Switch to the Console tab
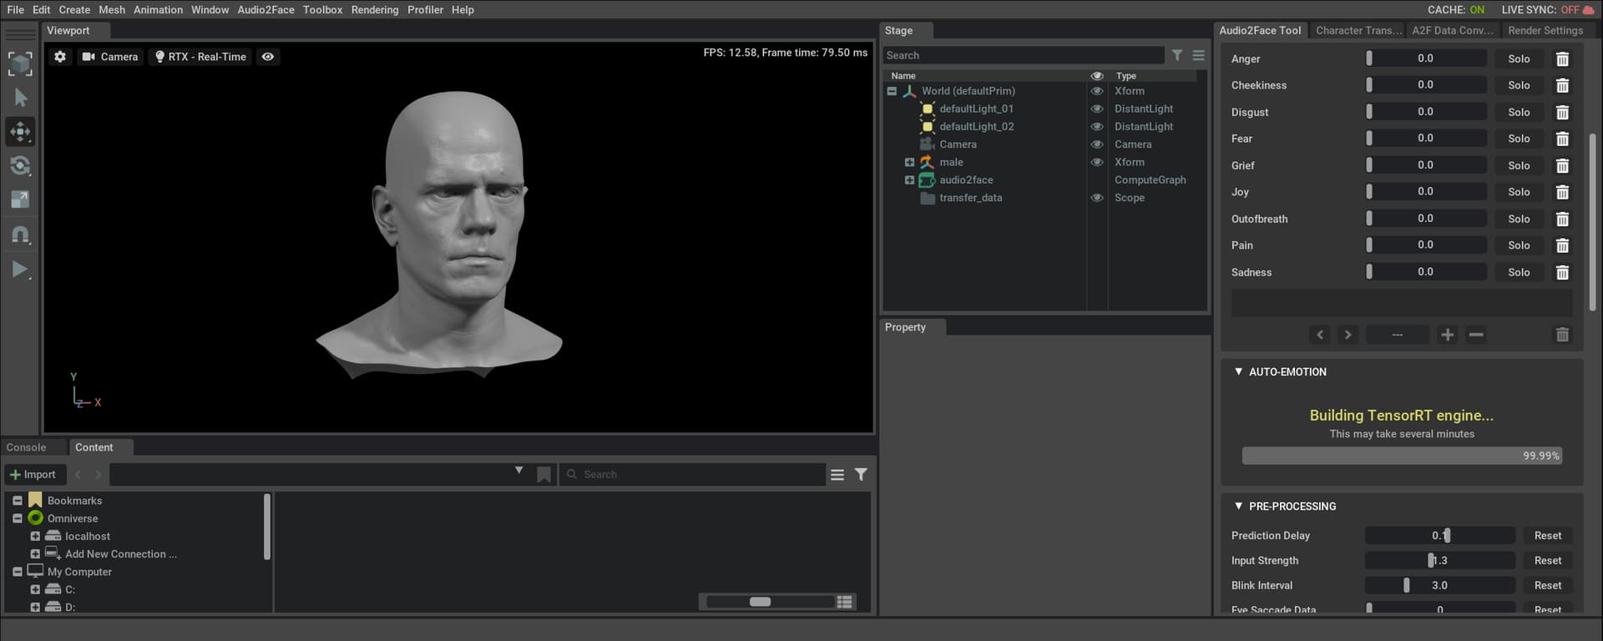Viewport: 1603px width, 641px height. 27,447
